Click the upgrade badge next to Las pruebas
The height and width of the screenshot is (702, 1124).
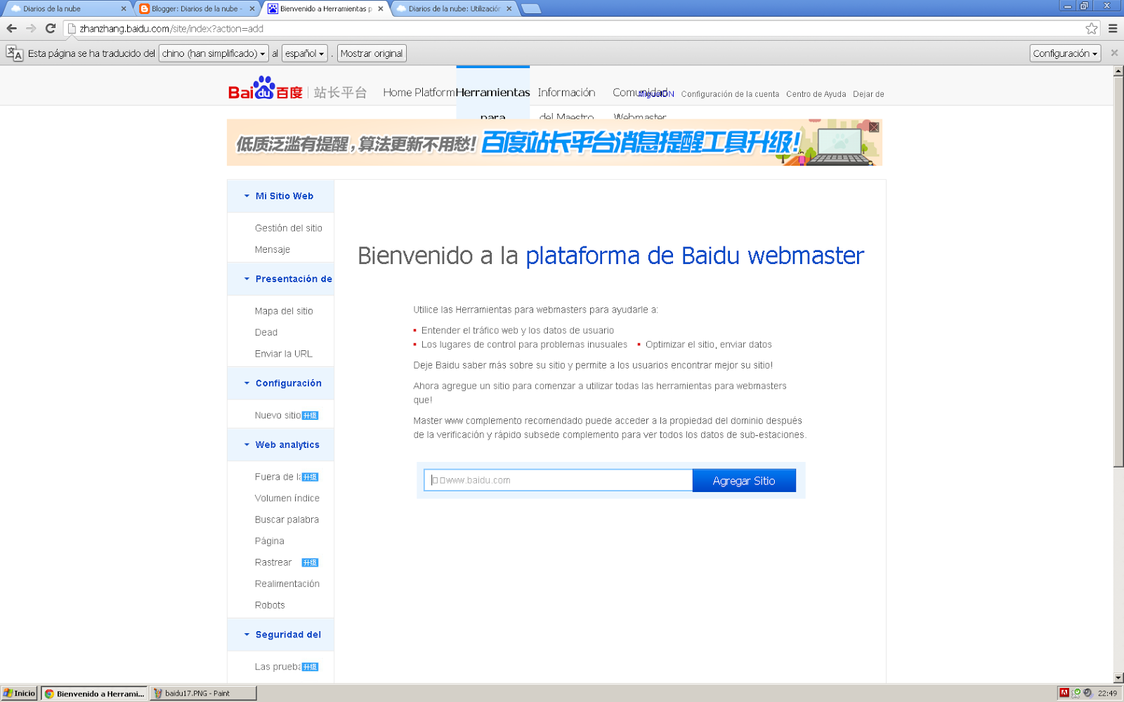[x=310, y=667]
